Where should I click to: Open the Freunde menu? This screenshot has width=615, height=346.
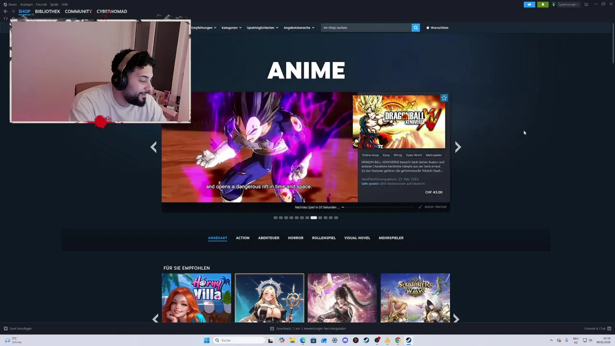pos(41,4)
